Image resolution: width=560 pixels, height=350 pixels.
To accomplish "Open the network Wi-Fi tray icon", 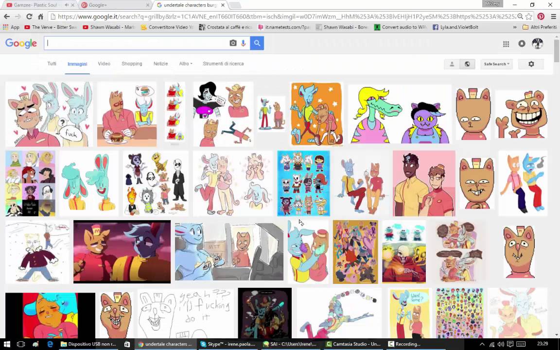I will (492, 344).
